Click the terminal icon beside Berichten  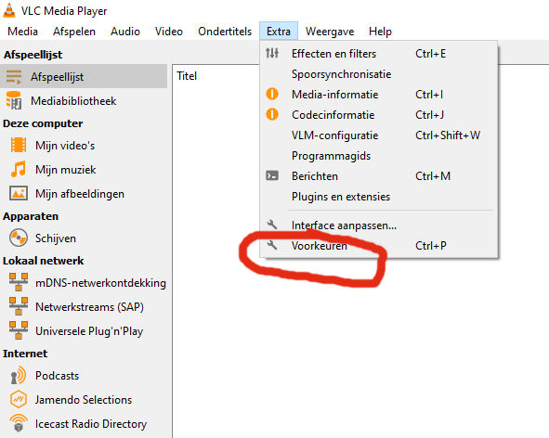click(272, 175)
